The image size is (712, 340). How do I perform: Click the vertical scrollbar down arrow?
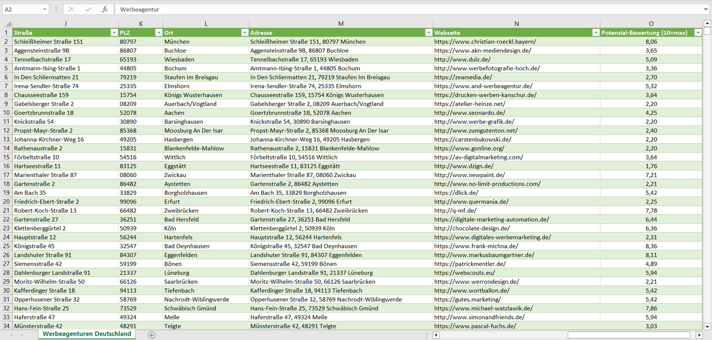[708, 326]
